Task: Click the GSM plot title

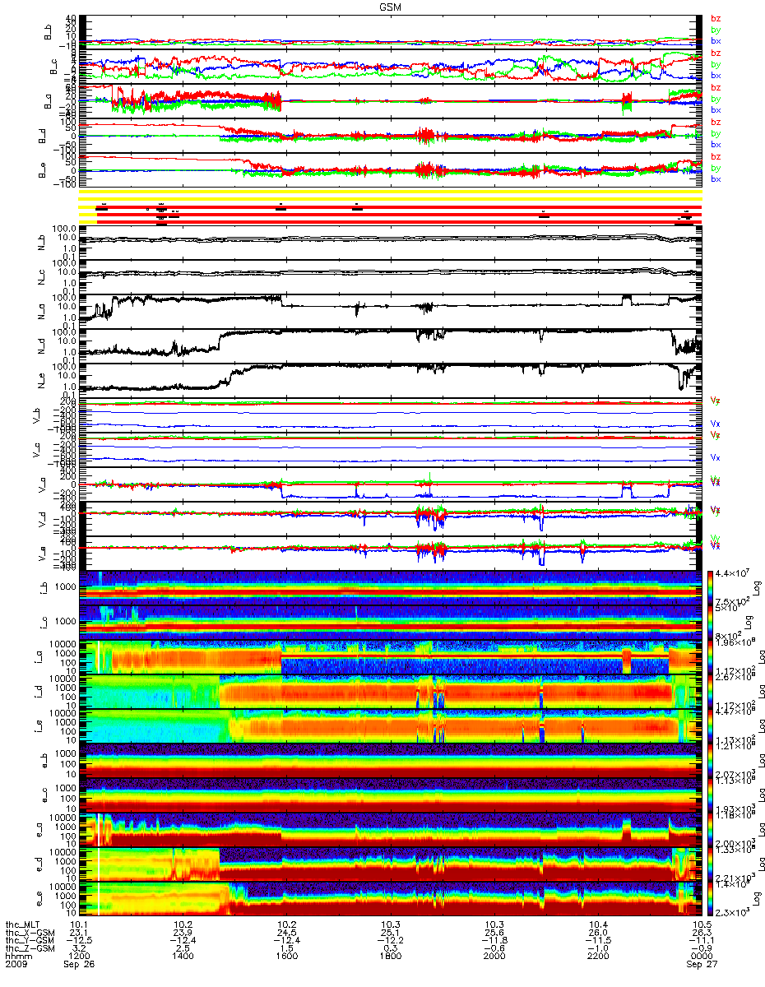Action: pyautogui.click(x=391, y=5)
